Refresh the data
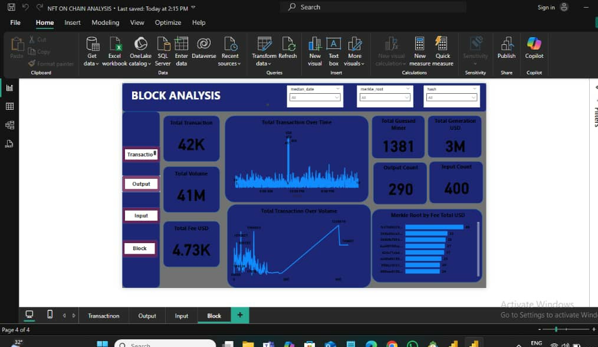Screen dimensions: 598x347 tap(288, 48)
